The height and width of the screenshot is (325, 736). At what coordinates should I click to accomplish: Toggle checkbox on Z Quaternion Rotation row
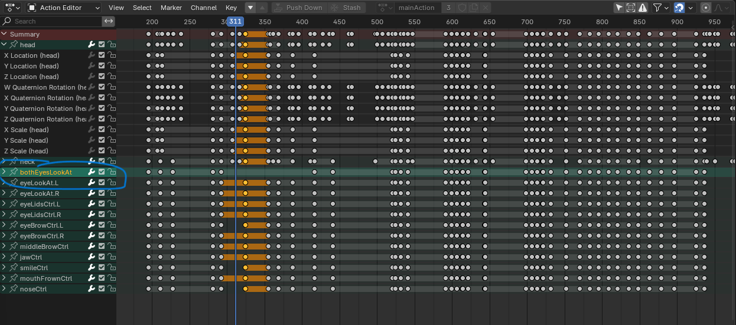click(x=102, y=119)
